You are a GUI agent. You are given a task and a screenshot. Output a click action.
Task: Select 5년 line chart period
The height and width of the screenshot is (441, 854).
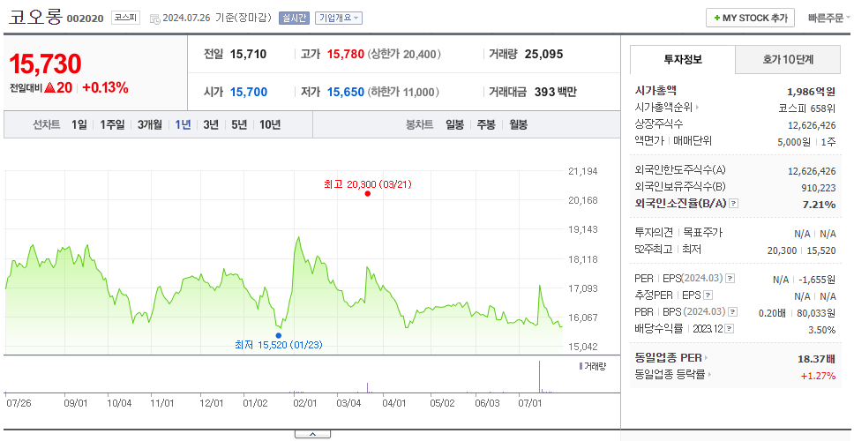(x=239, y=124)
